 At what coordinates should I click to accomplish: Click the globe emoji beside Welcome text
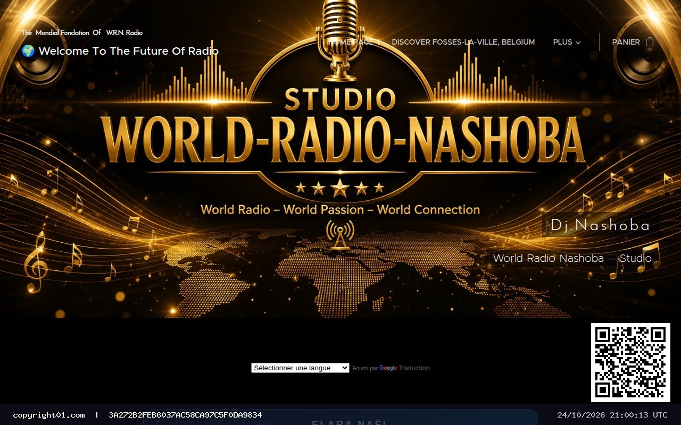(x=28, y=51)
